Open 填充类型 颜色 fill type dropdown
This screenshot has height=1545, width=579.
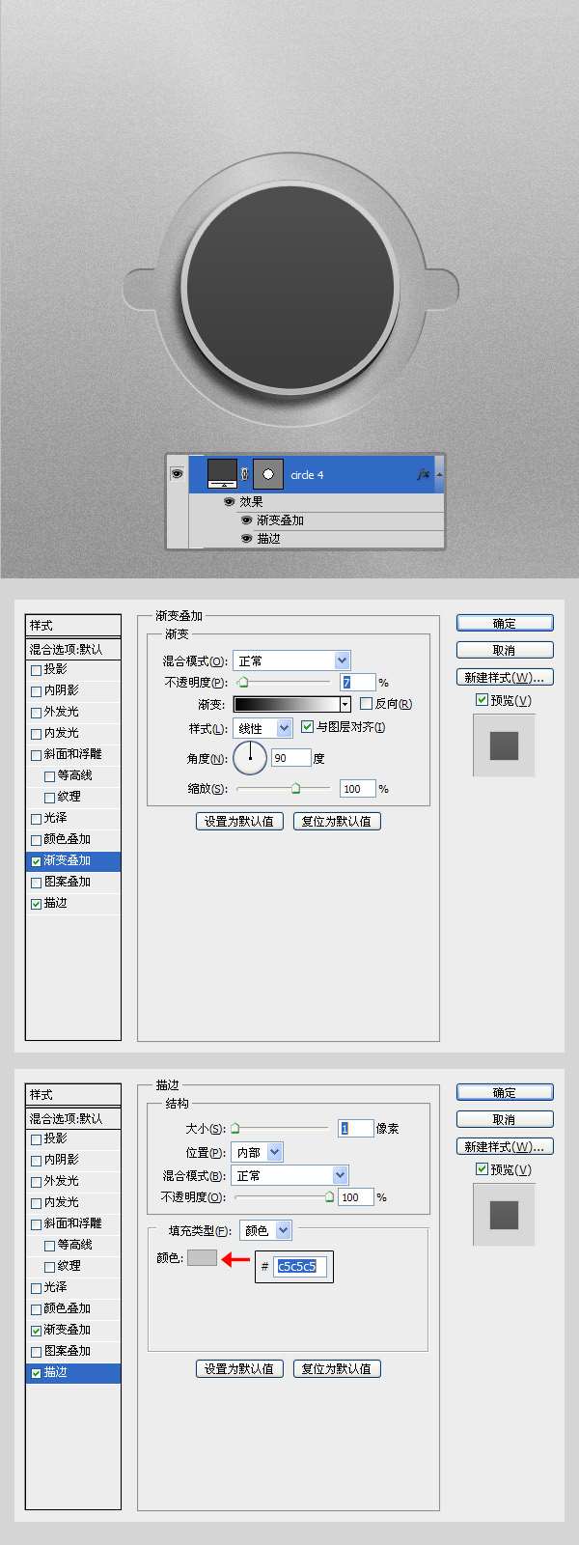coord(265,1230)
